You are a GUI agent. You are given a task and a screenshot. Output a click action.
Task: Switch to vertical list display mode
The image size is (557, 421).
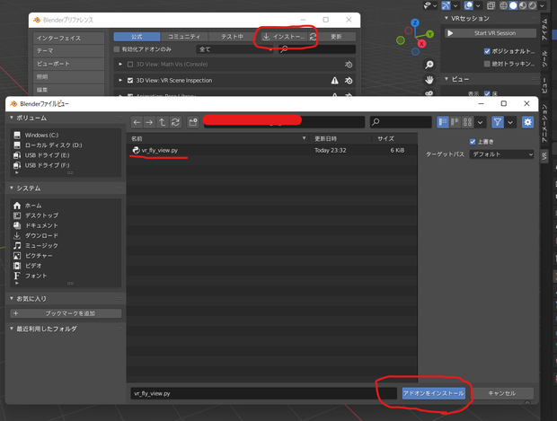pos(443,122)
